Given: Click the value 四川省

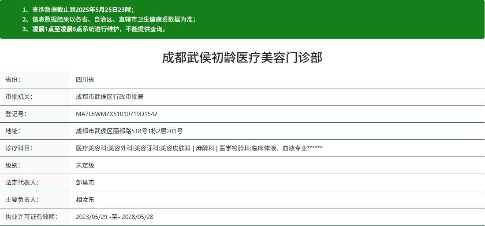Looking at the screenshot, I should 85,80.
